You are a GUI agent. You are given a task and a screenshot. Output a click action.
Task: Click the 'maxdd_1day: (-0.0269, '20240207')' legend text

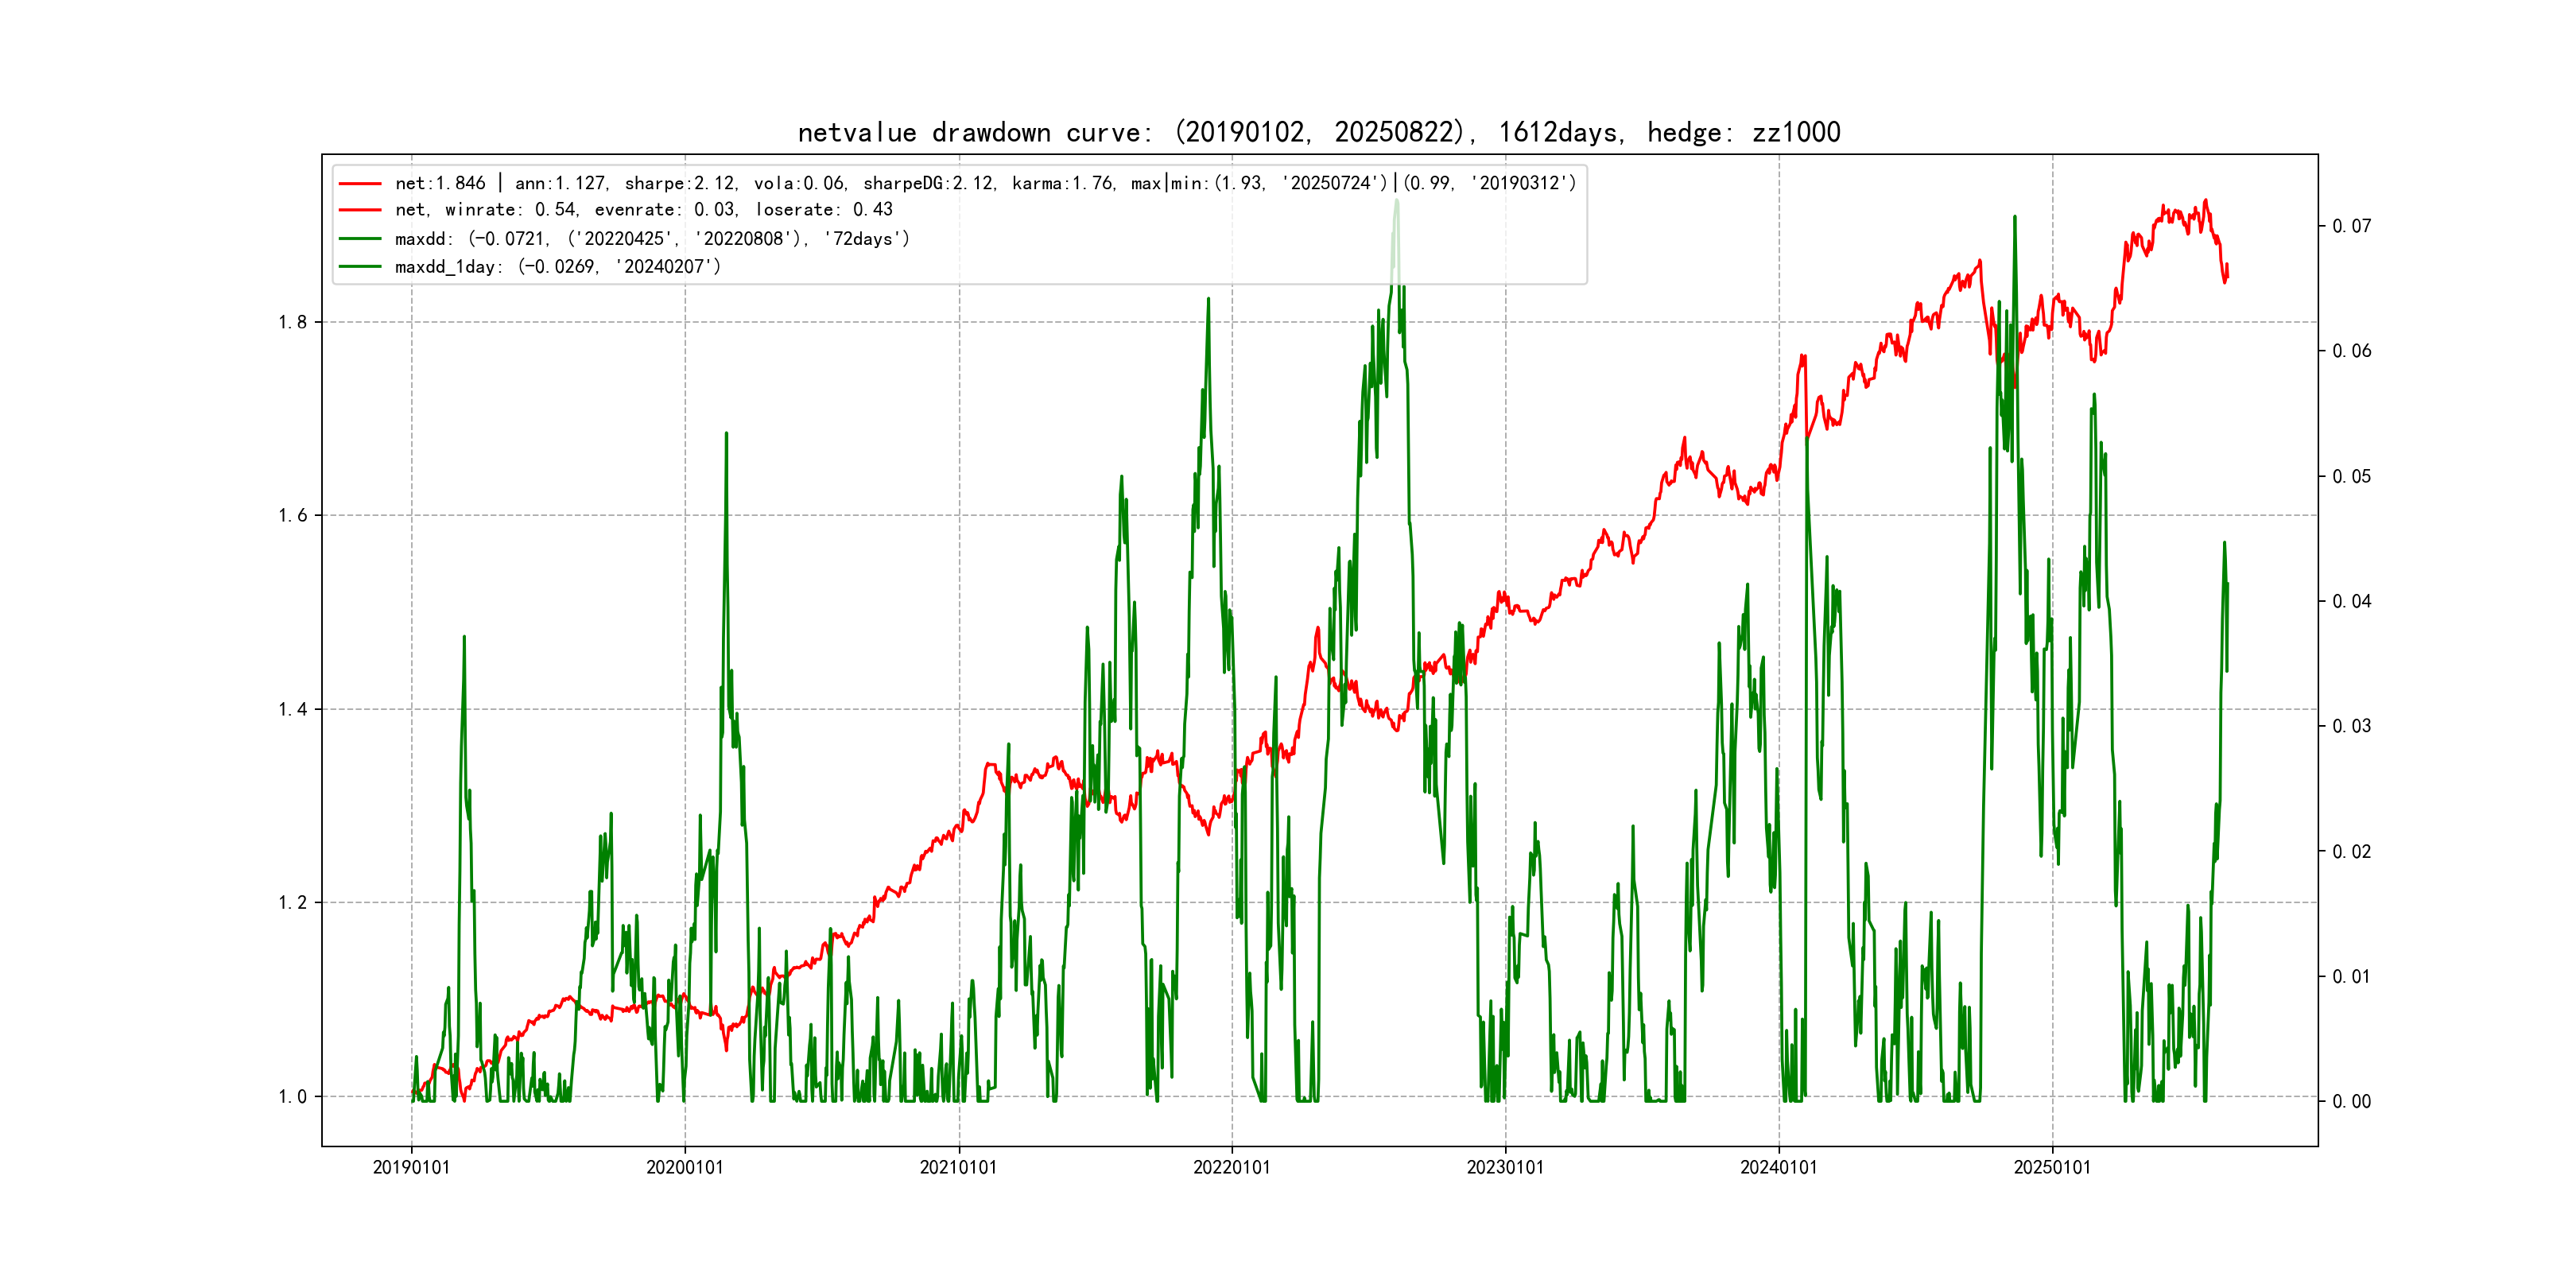pos(557,267)
